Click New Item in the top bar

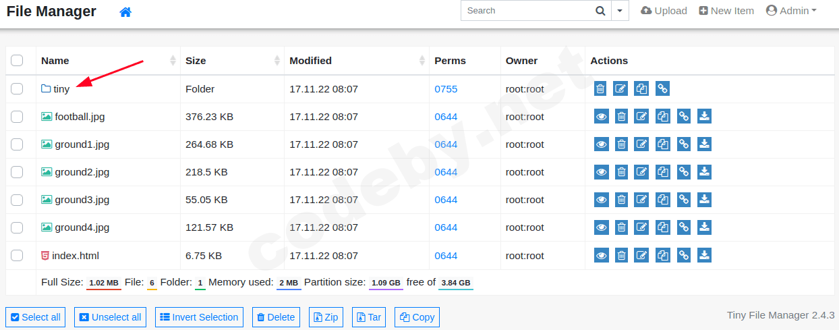pos(726,11)
